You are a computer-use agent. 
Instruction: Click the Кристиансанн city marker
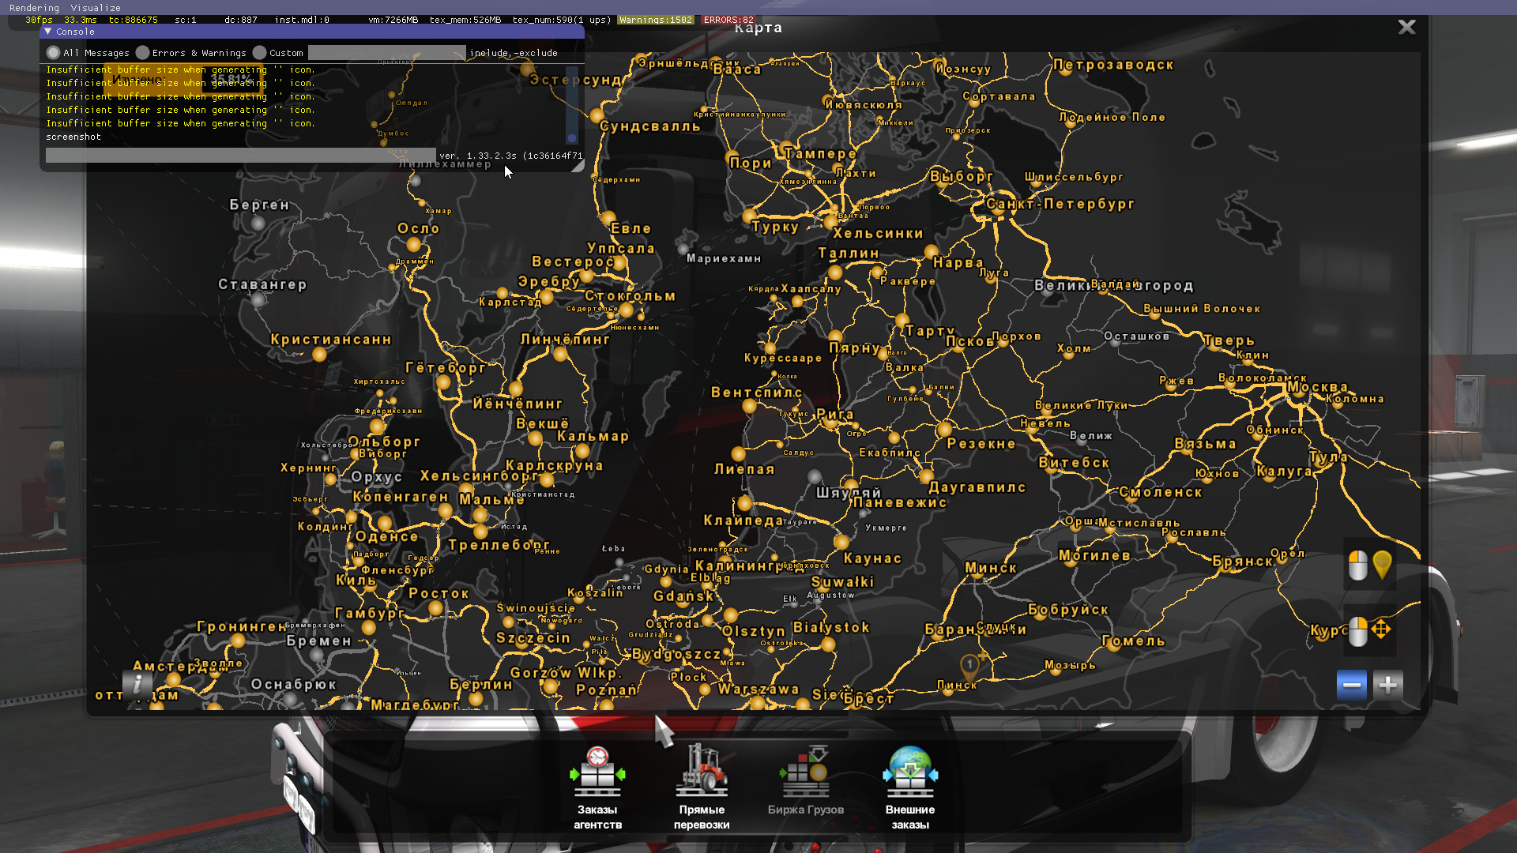(x=319, y=355)
